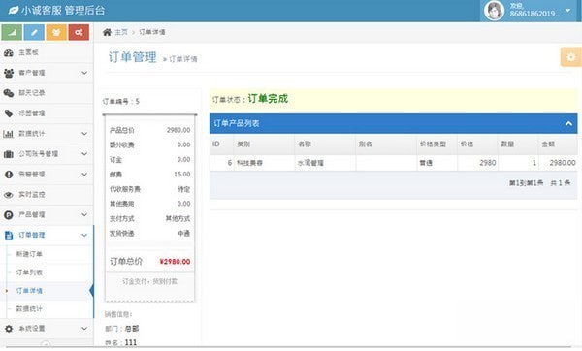The image size is (582, 351).
Task: Open the tag management menu label
Action: tap(32, 113)
